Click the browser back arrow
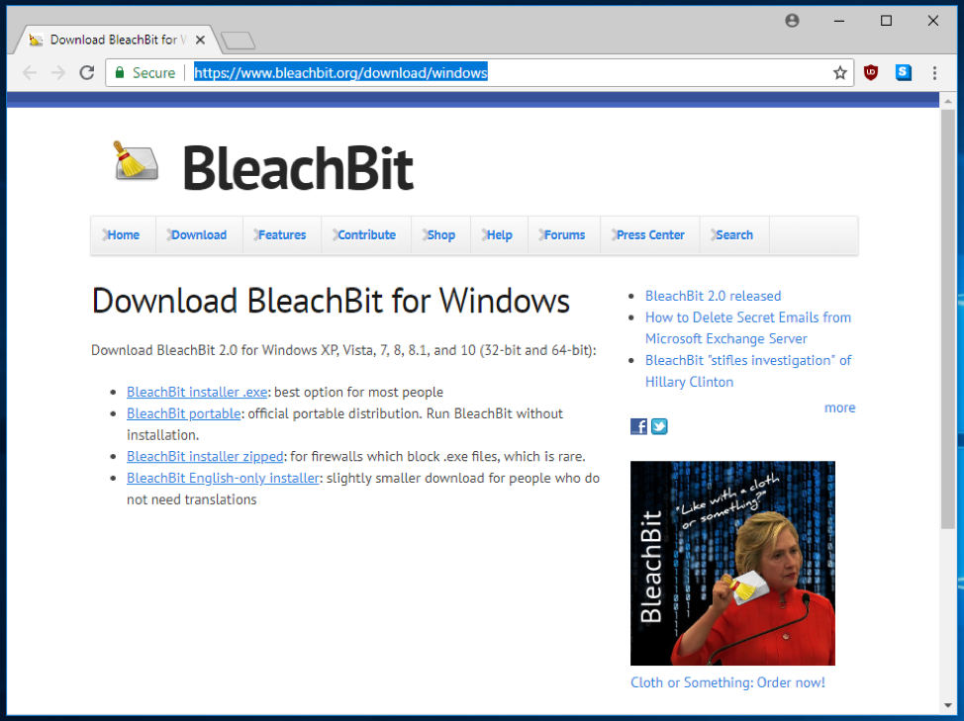The width and height of the screenshot is (964, 721). pos(30,72)
